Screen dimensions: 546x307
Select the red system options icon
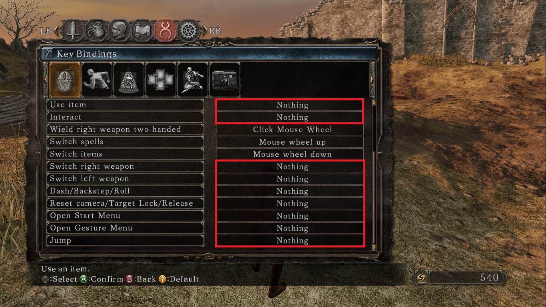[x=166, y=30]
